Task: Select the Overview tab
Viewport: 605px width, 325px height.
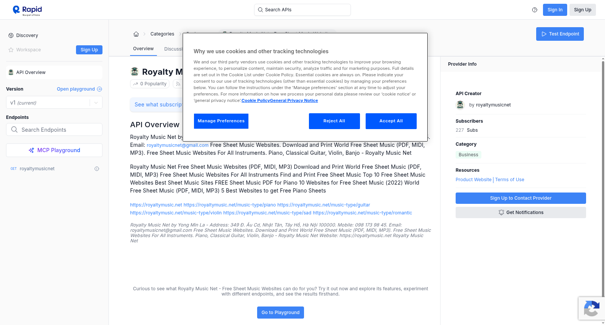Action: pos(143,49)
